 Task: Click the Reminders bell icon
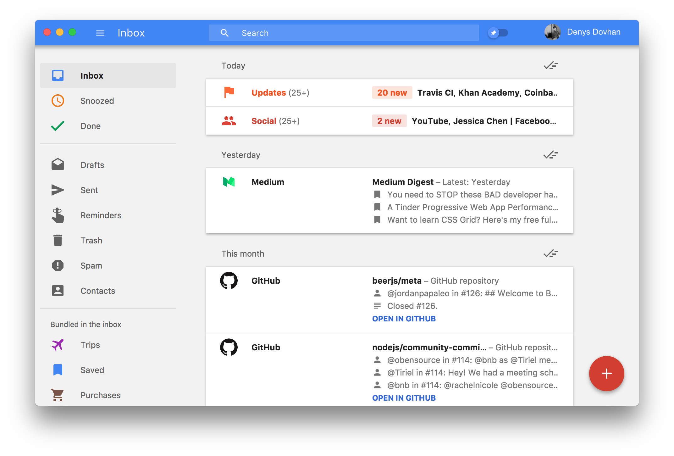pos(58,215)
